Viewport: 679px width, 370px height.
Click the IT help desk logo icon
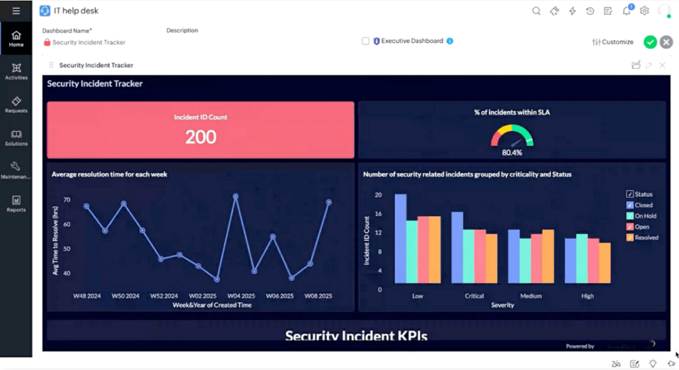pos(45,11)
